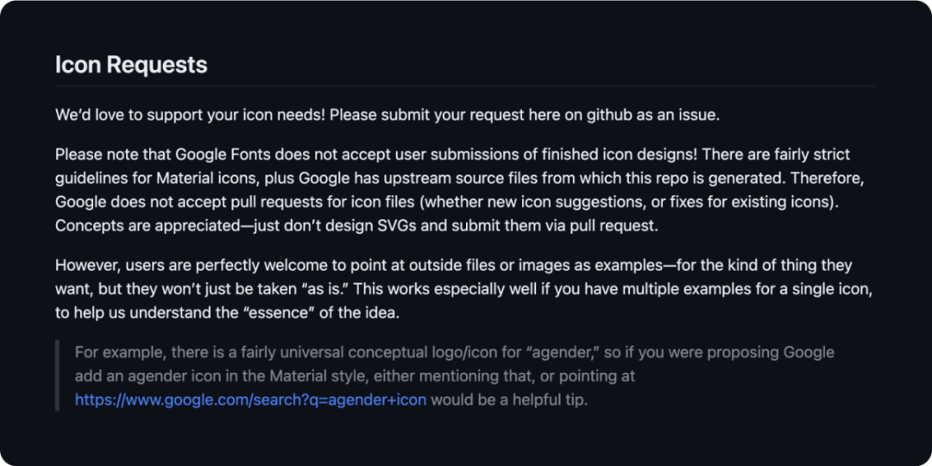Screen dimensions: 932x466
Task: Click the sentence starting We'd love to support
Action: click(x=387, y=115)
